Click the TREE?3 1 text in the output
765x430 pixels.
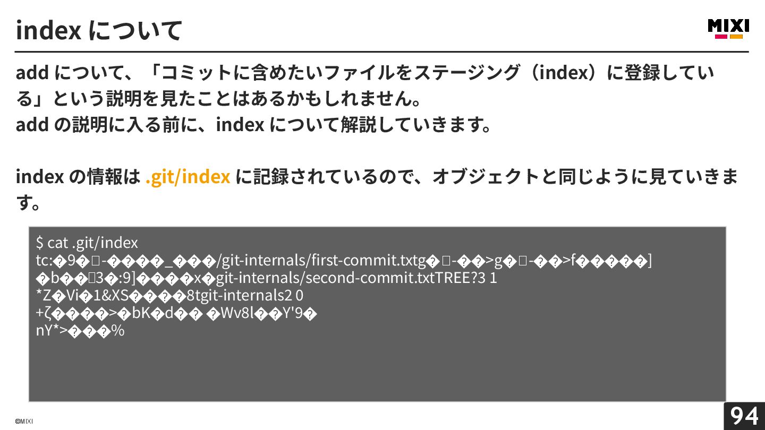(x=466, y=278)
